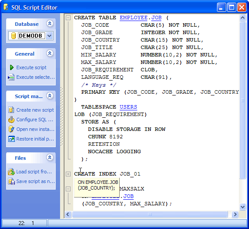Select Open new instance link

click(x=36, y=129)
